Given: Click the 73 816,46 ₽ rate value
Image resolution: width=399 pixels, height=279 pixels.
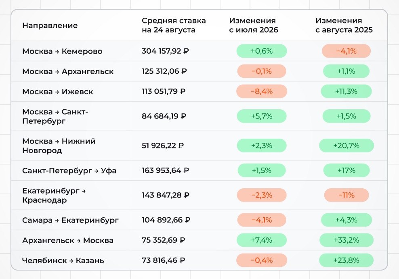Looking at the screenshot, I should coord(164,260).
